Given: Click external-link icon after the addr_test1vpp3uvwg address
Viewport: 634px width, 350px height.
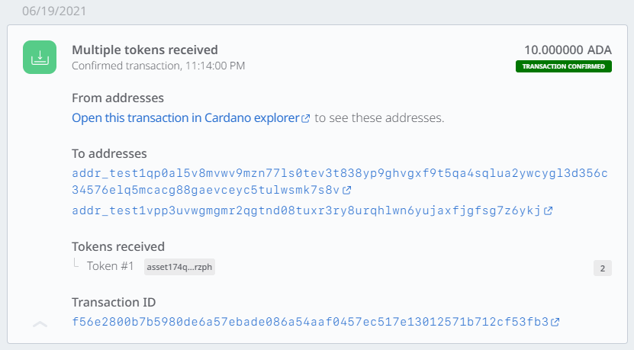Looking at the screenshot, I should point(549,210).
